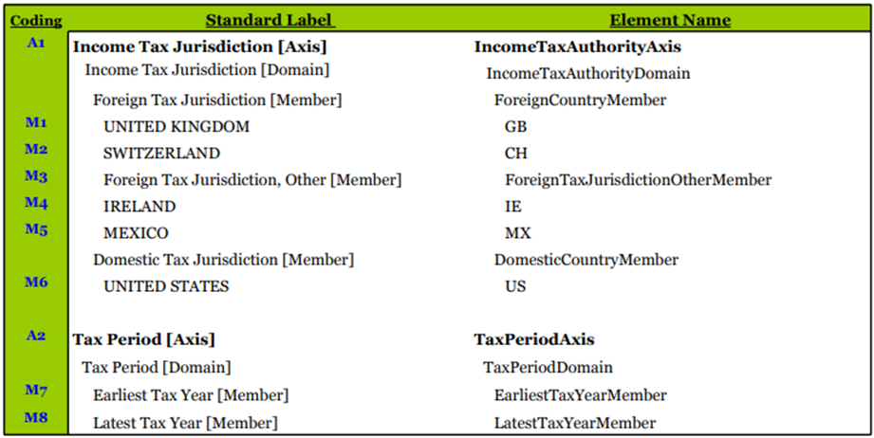Screen dimensions: 874x438
Task: Click the Foreign Tax Jurisdiction [Member] label
Action: pyautogui.click(x=217, y=100)
